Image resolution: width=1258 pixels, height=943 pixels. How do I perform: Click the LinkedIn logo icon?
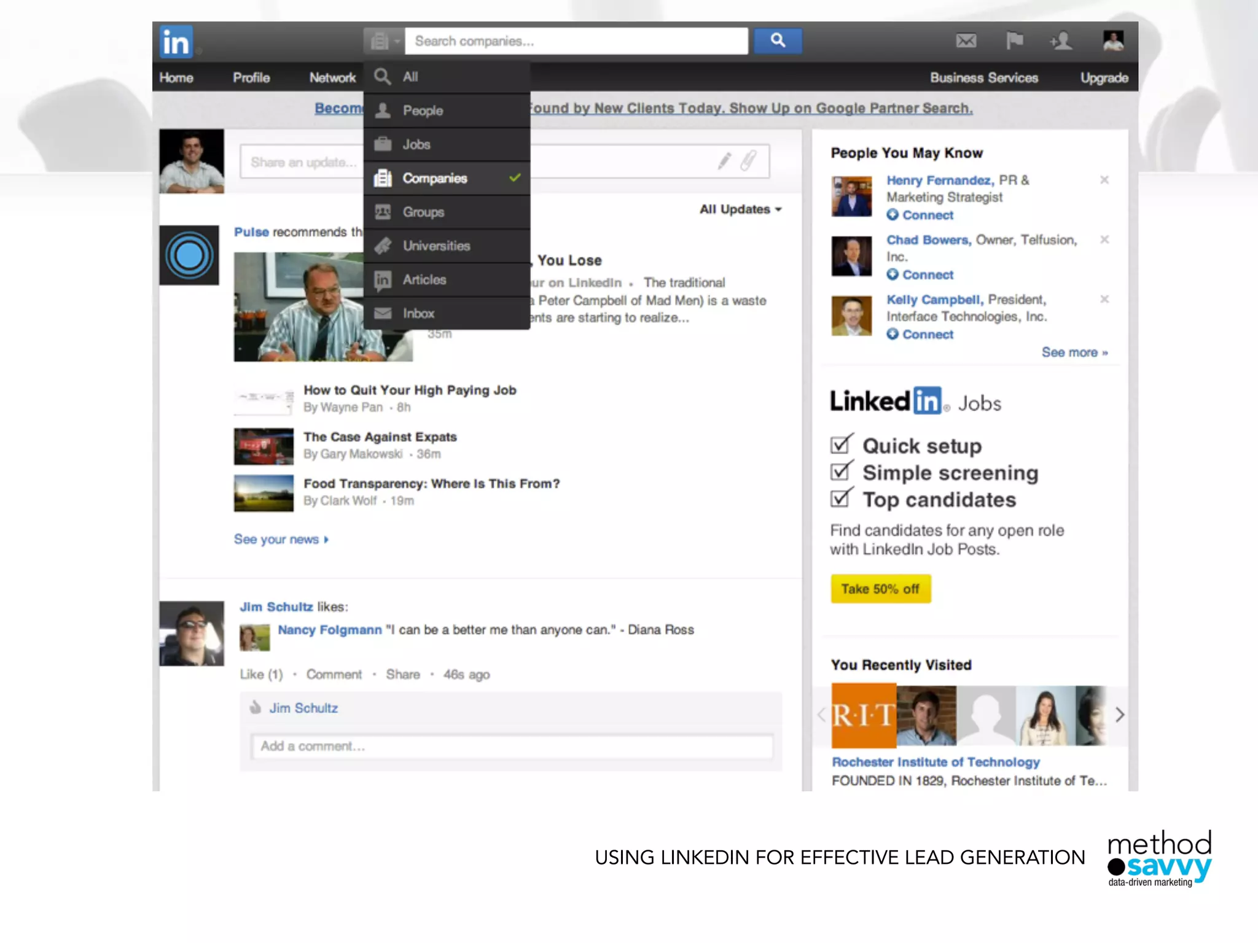coord(176,42)
